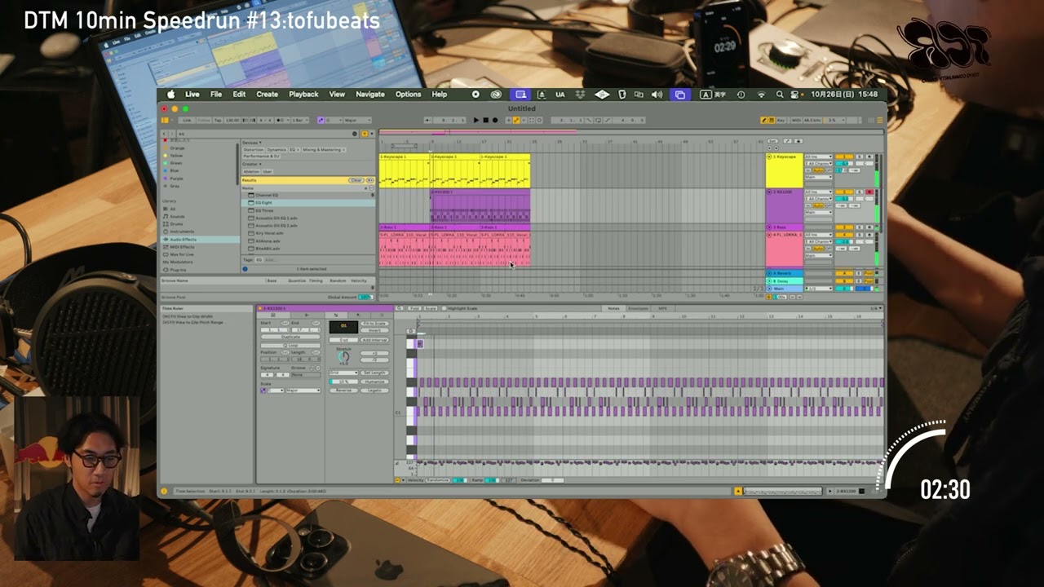Click the Duplicate button in clip panel

290,337
